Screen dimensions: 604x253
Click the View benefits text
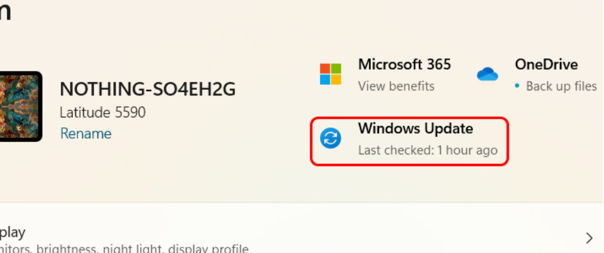point(396,86)
